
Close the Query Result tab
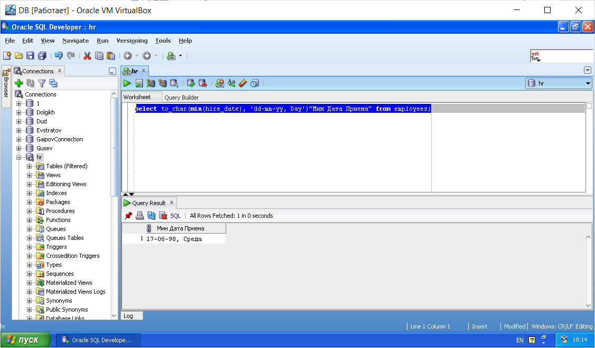[172, 202]
